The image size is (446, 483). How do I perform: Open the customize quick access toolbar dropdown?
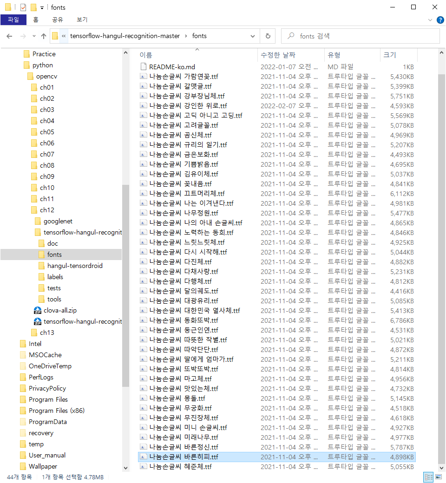point(42,8)
